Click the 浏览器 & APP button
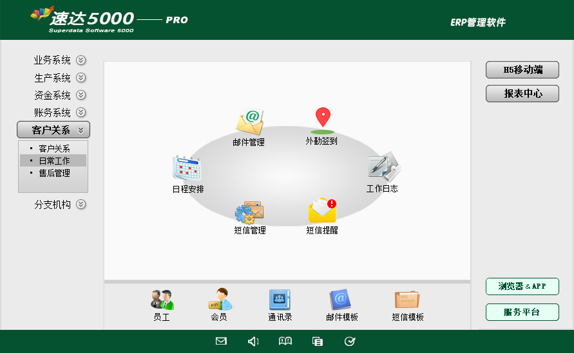The image size is (574, 353). [x=522, y=286]
